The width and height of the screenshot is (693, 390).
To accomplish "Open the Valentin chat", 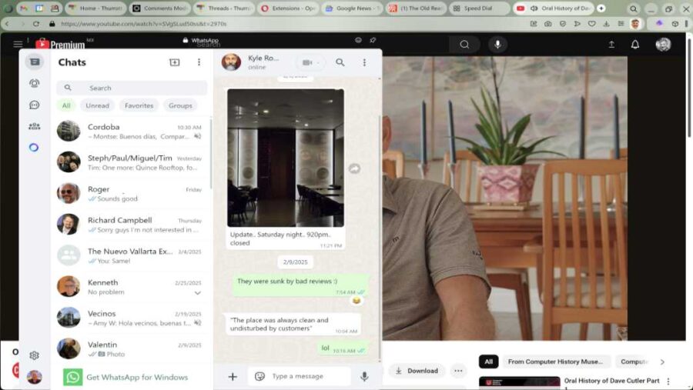I will click(x=131, y=349).
